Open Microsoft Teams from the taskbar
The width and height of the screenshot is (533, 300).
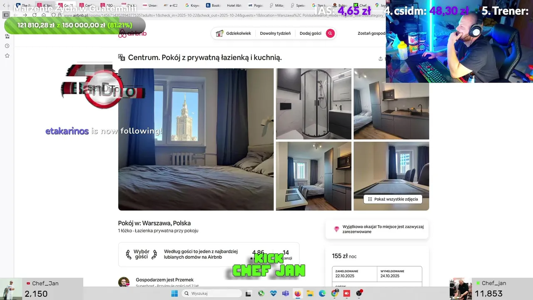(x=285, y=293)
